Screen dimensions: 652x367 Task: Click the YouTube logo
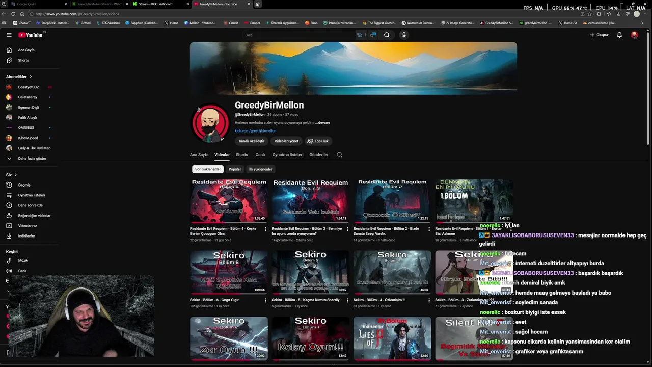tap(31, 35)
